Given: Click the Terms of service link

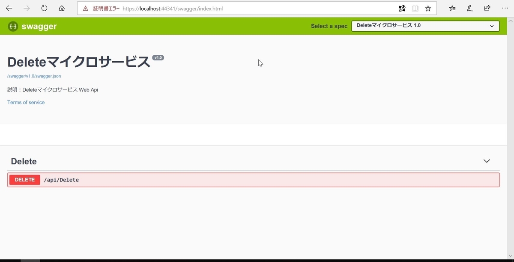Looking at the screenshot, I should click(26, 102).
